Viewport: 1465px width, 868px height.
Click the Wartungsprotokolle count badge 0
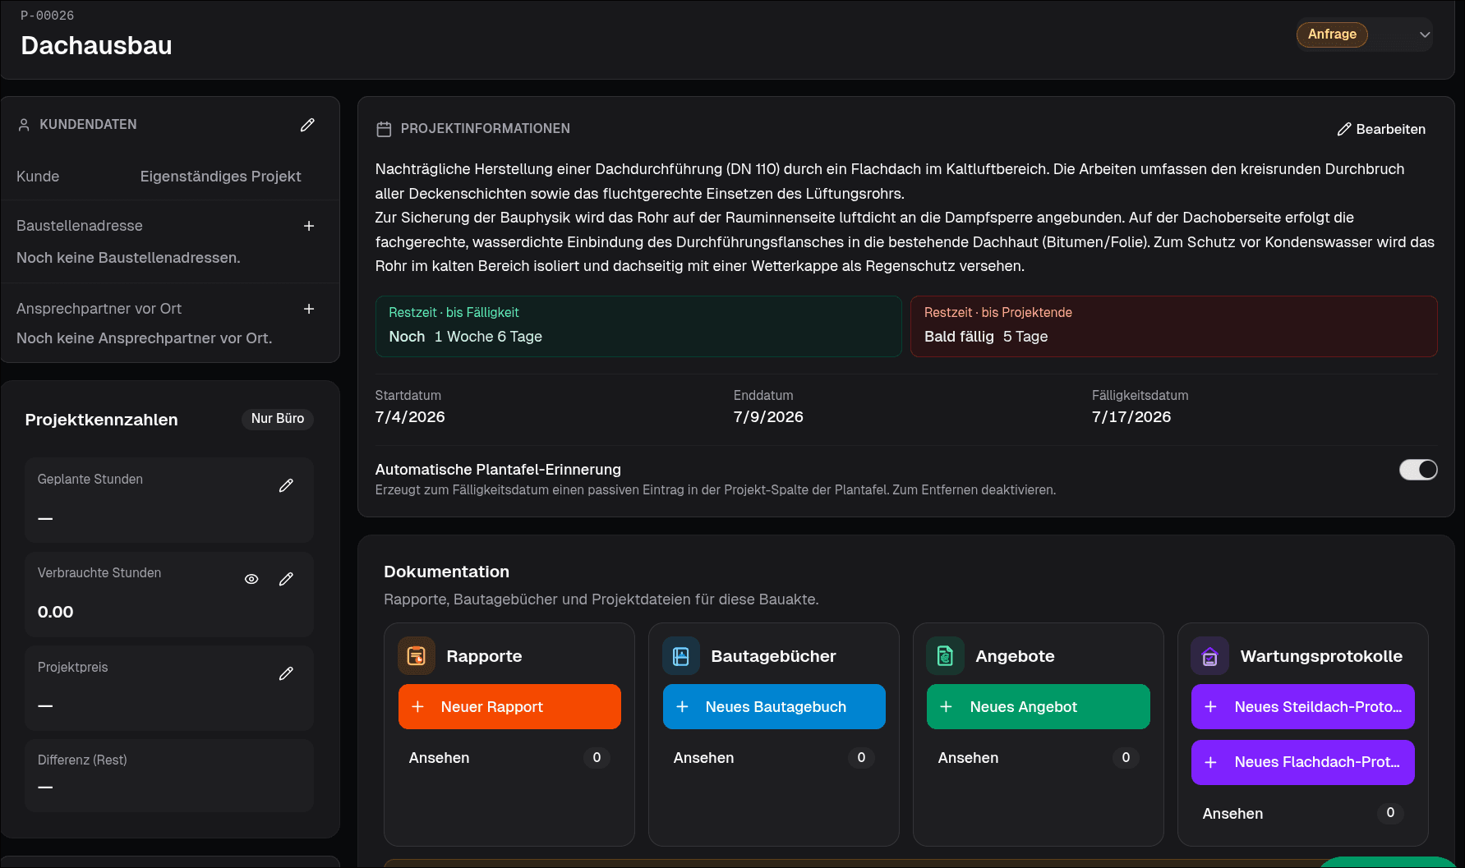tap(1390, 813)
